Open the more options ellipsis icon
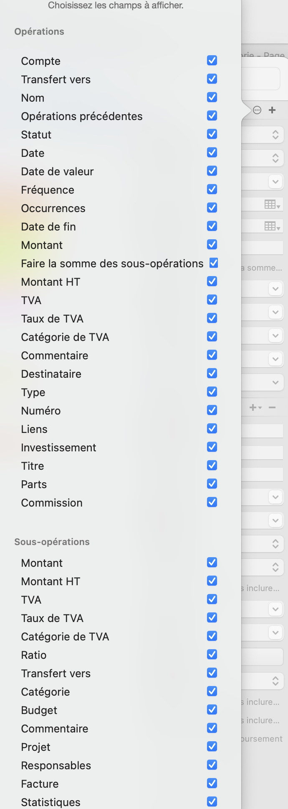 click(257, 110)
